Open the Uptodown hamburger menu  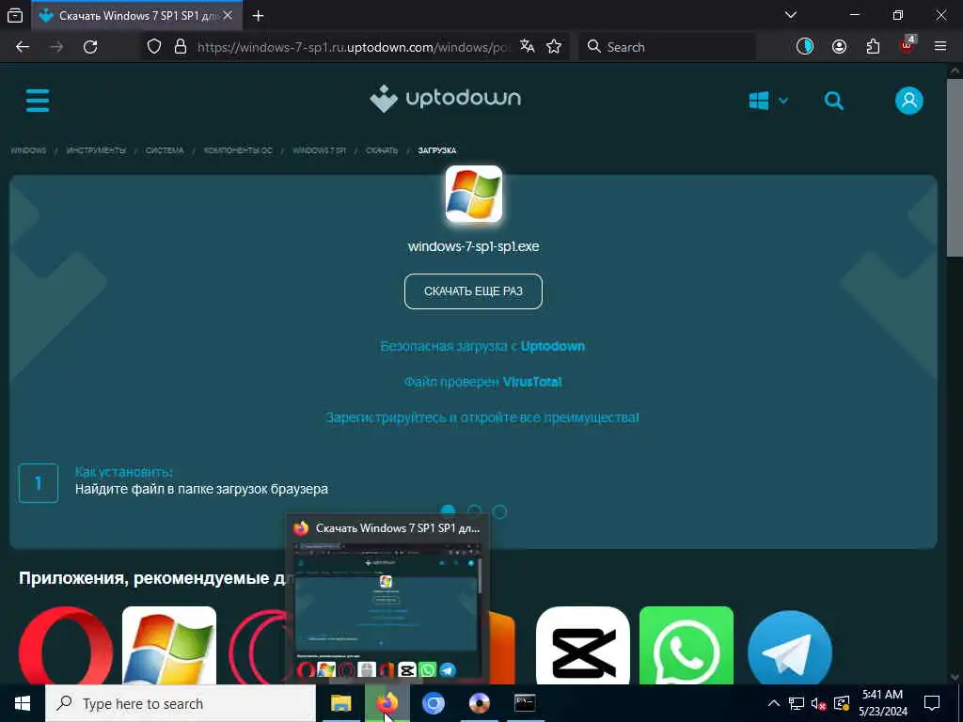[x=38, y=100]
